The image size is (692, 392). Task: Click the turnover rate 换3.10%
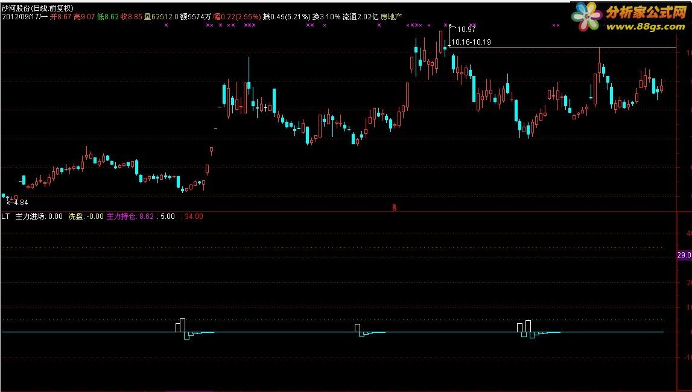tap(326, 17)
